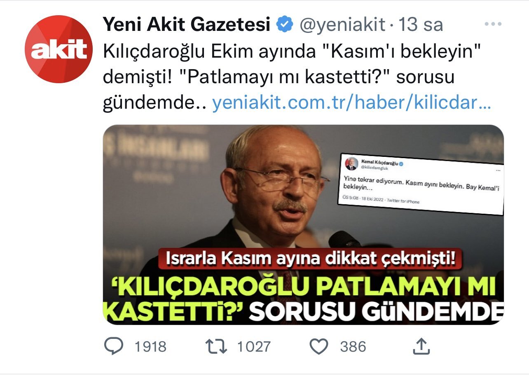The width and height of the screenshot is (529, 385).
Task: Open the yeniakit.com.tr article link
Action: pyautogui.click(x=351, y=103)
